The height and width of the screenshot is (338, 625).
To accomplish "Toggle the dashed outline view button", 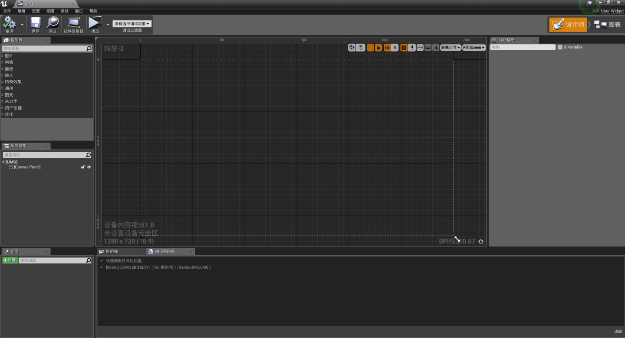I will (x=370, y=48).
